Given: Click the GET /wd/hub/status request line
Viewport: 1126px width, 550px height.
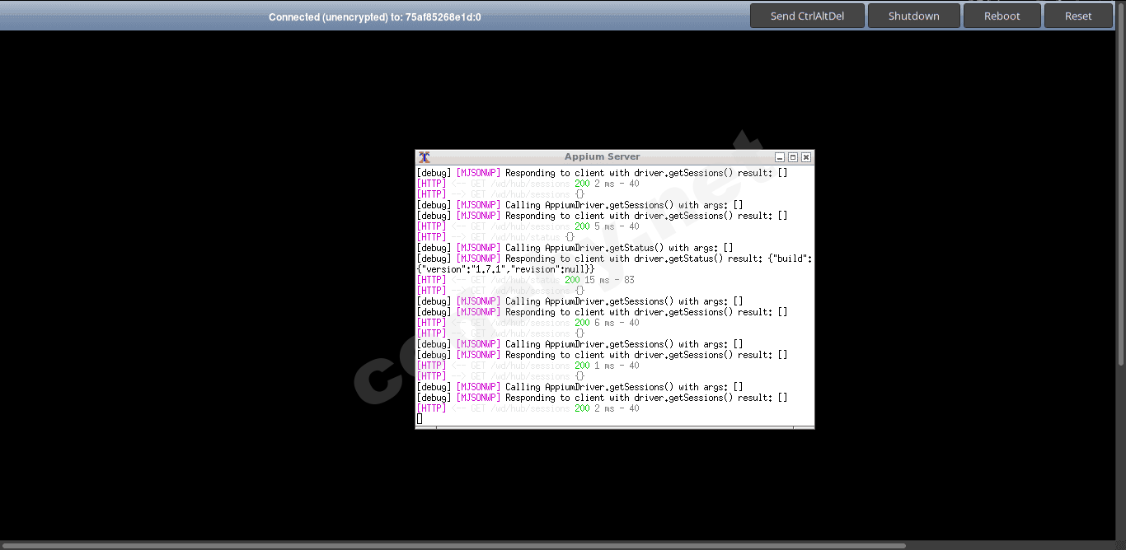Looking at the screenshot, I should coord(495,237).
